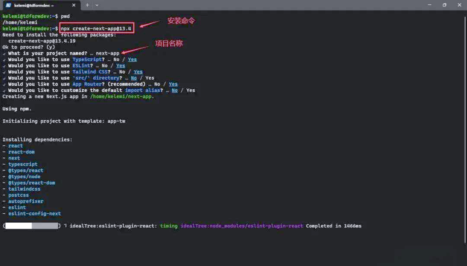
Task: Toggle the Yes answer for TypeScript
Action: pyautogui.click(x=132, y=59)
